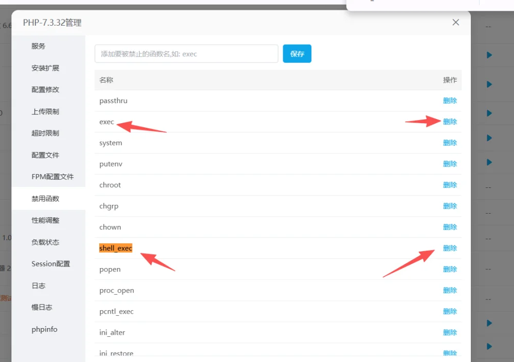The height and width of the screenshot is (362, 514).
Task: Click the blue 保存 button
Action: 297,54
